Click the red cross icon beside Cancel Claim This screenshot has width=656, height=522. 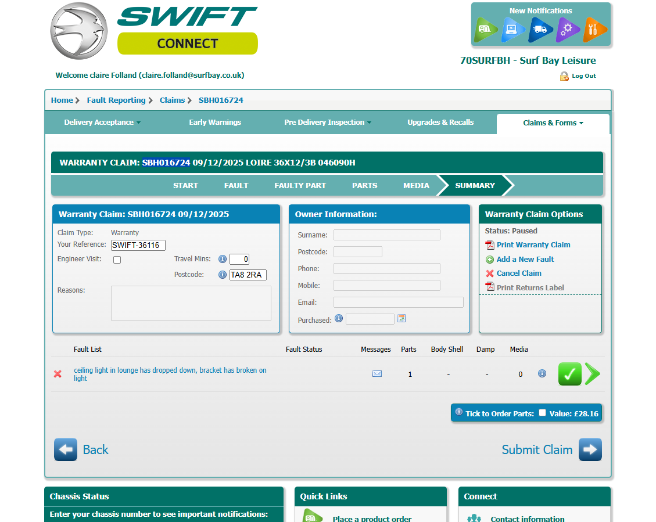[x=489, y=273]
